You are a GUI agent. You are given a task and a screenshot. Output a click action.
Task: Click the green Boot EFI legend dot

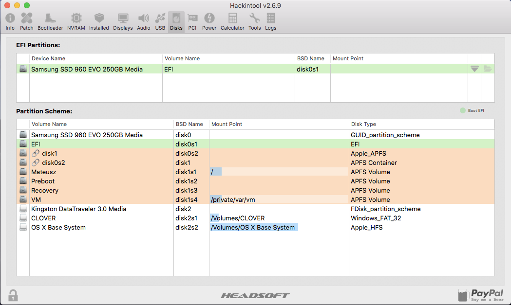(462, 111)
